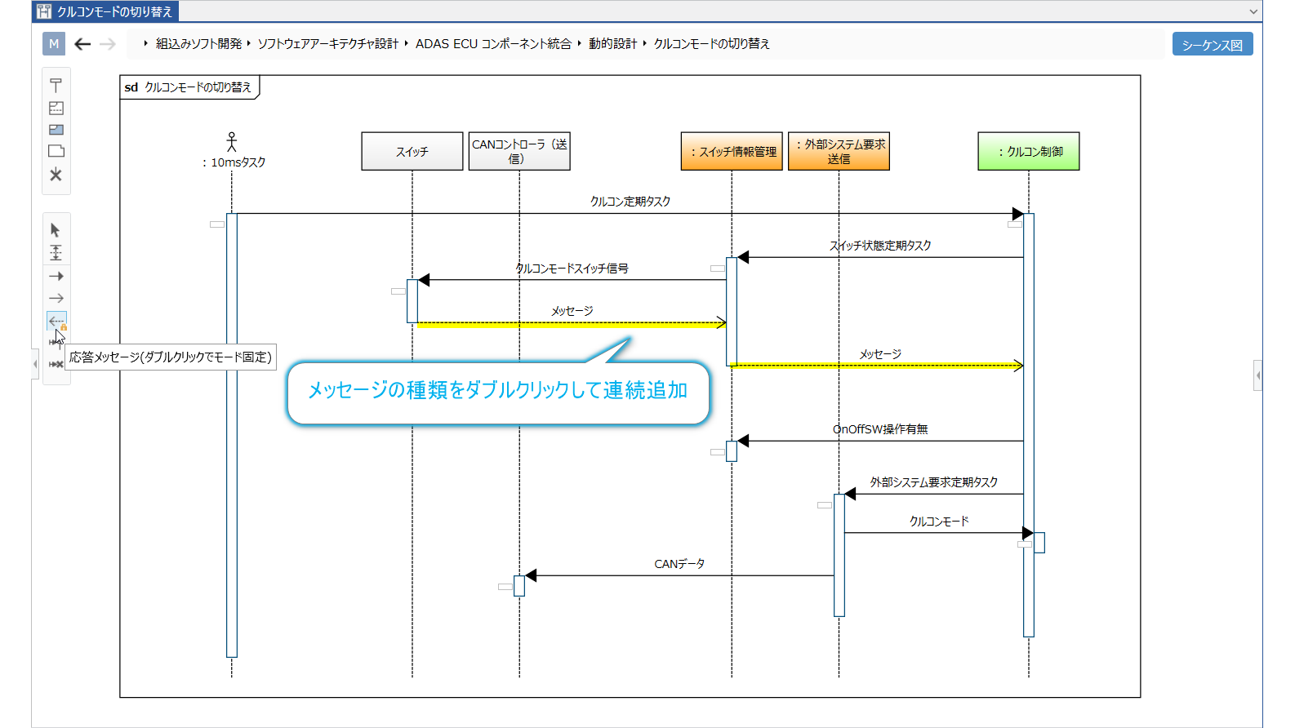Toggle the locked reply message tool
1295x728 pixels.
tap(56, 322)
